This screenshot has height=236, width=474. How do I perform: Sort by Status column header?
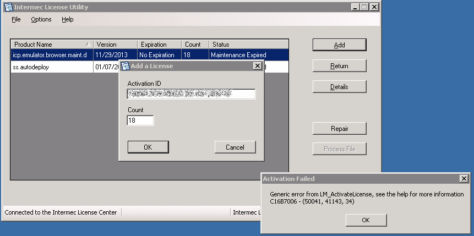pyautogui.click(x=249, y=45)
